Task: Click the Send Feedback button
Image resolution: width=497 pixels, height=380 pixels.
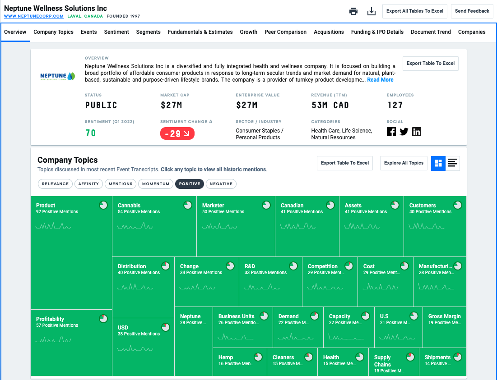Action: 472,11
